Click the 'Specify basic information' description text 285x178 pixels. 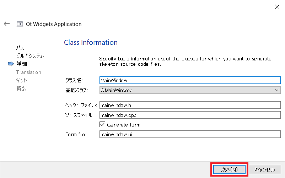point(185,61)
